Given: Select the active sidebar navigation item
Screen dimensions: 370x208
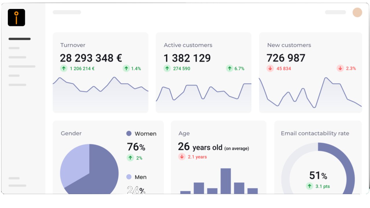Looking at the screenshot, I should (x=19, y=39).
